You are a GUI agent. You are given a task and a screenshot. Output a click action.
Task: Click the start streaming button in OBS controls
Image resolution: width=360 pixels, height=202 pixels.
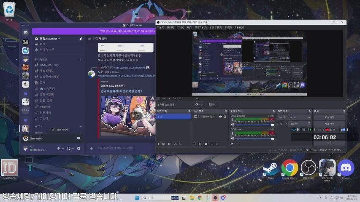coord(329,117)
